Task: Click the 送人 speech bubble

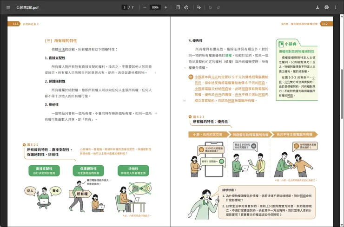Action: [30, 191]
